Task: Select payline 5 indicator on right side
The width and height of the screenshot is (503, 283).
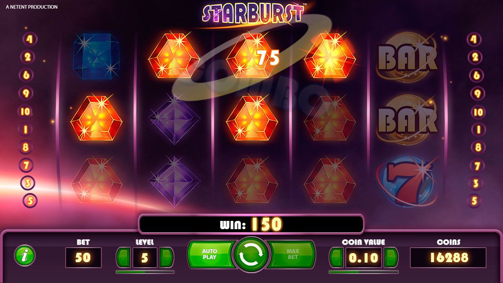Action: pos(474,201)
